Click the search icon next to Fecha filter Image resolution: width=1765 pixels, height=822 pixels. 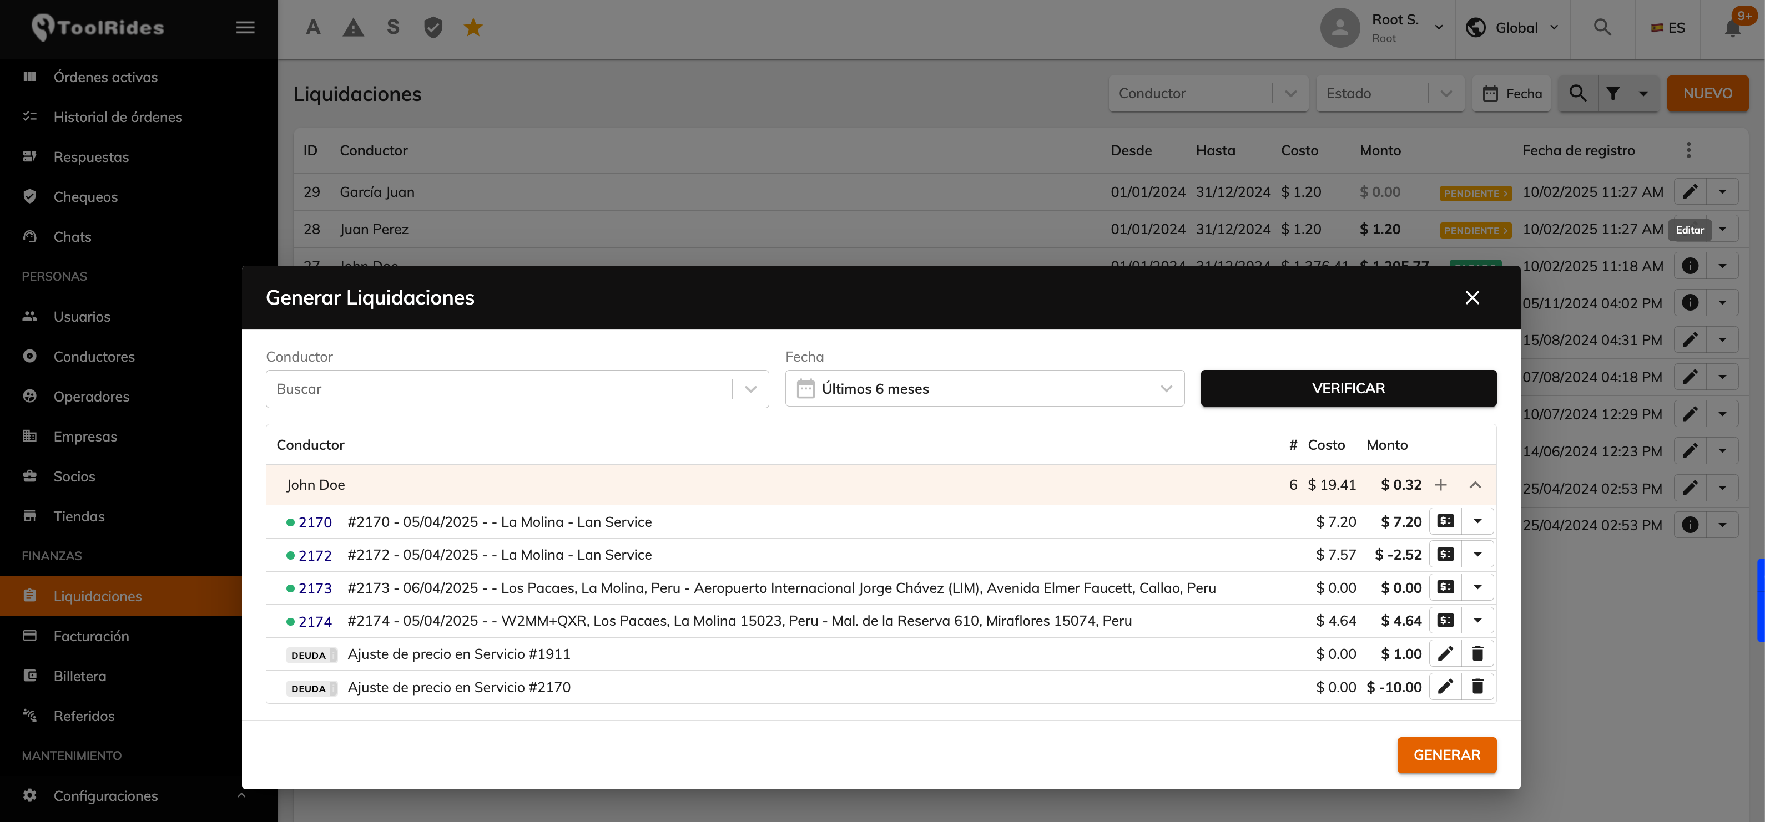click(x=1578, y=93)
